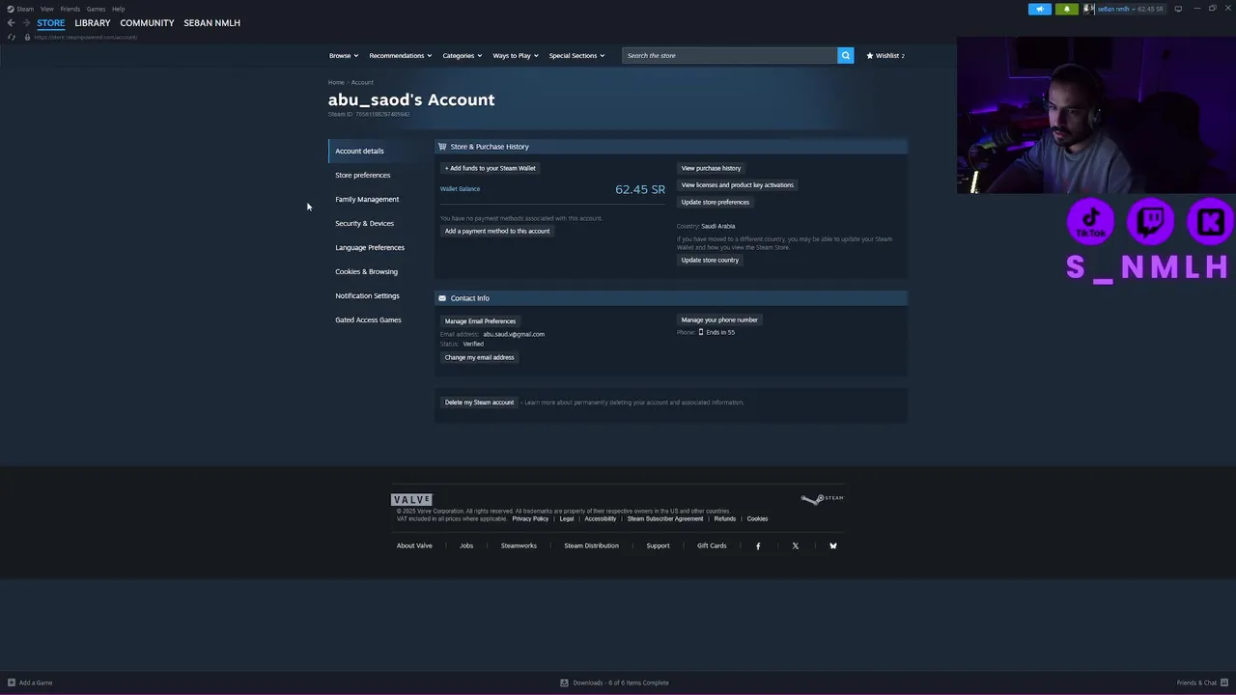
Task: Click Add a payment method to this account
Action: point(497,231)
